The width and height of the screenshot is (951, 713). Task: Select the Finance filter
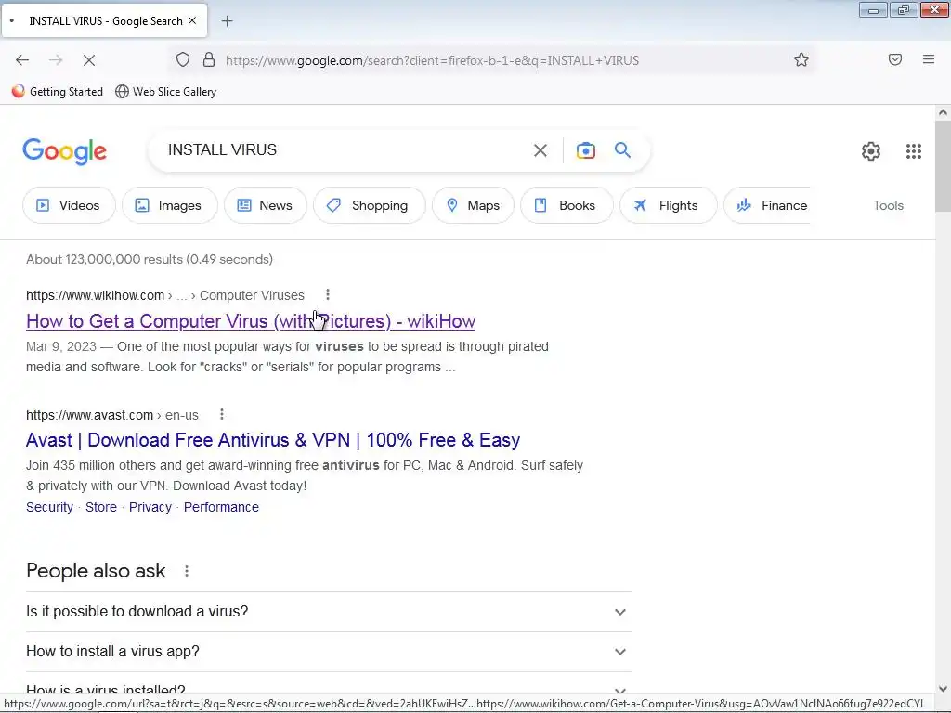coord(768,205)
